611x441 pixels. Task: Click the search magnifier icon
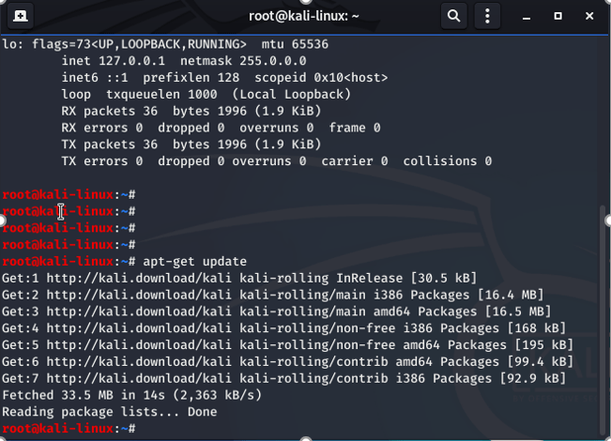pyautogui.click(x=453, y=16)
